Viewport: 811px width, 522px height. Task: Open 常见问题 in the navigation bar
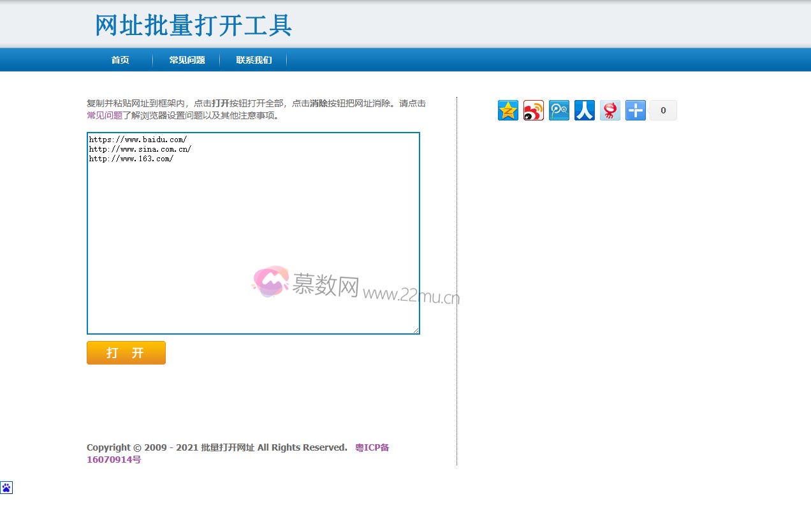[x=187, y=60]
